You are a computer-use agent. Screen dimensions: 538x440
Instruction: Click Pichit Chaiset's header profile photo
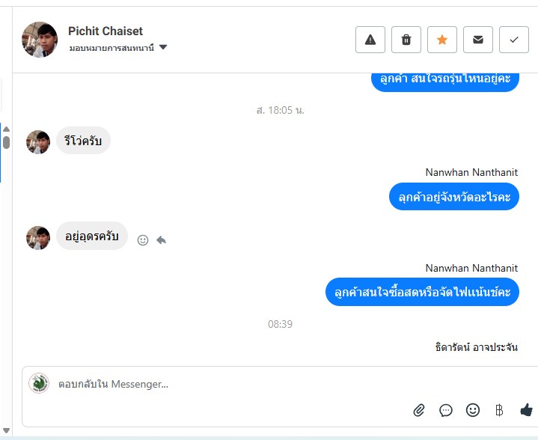tap(40, 40)
